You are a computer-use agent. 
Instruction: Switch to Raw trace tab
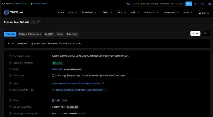pyautogui.click(x=72, y=34)
